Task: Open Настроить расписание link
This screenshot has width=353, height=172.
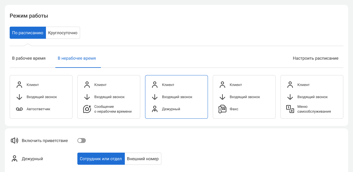Action: [316, 58]
